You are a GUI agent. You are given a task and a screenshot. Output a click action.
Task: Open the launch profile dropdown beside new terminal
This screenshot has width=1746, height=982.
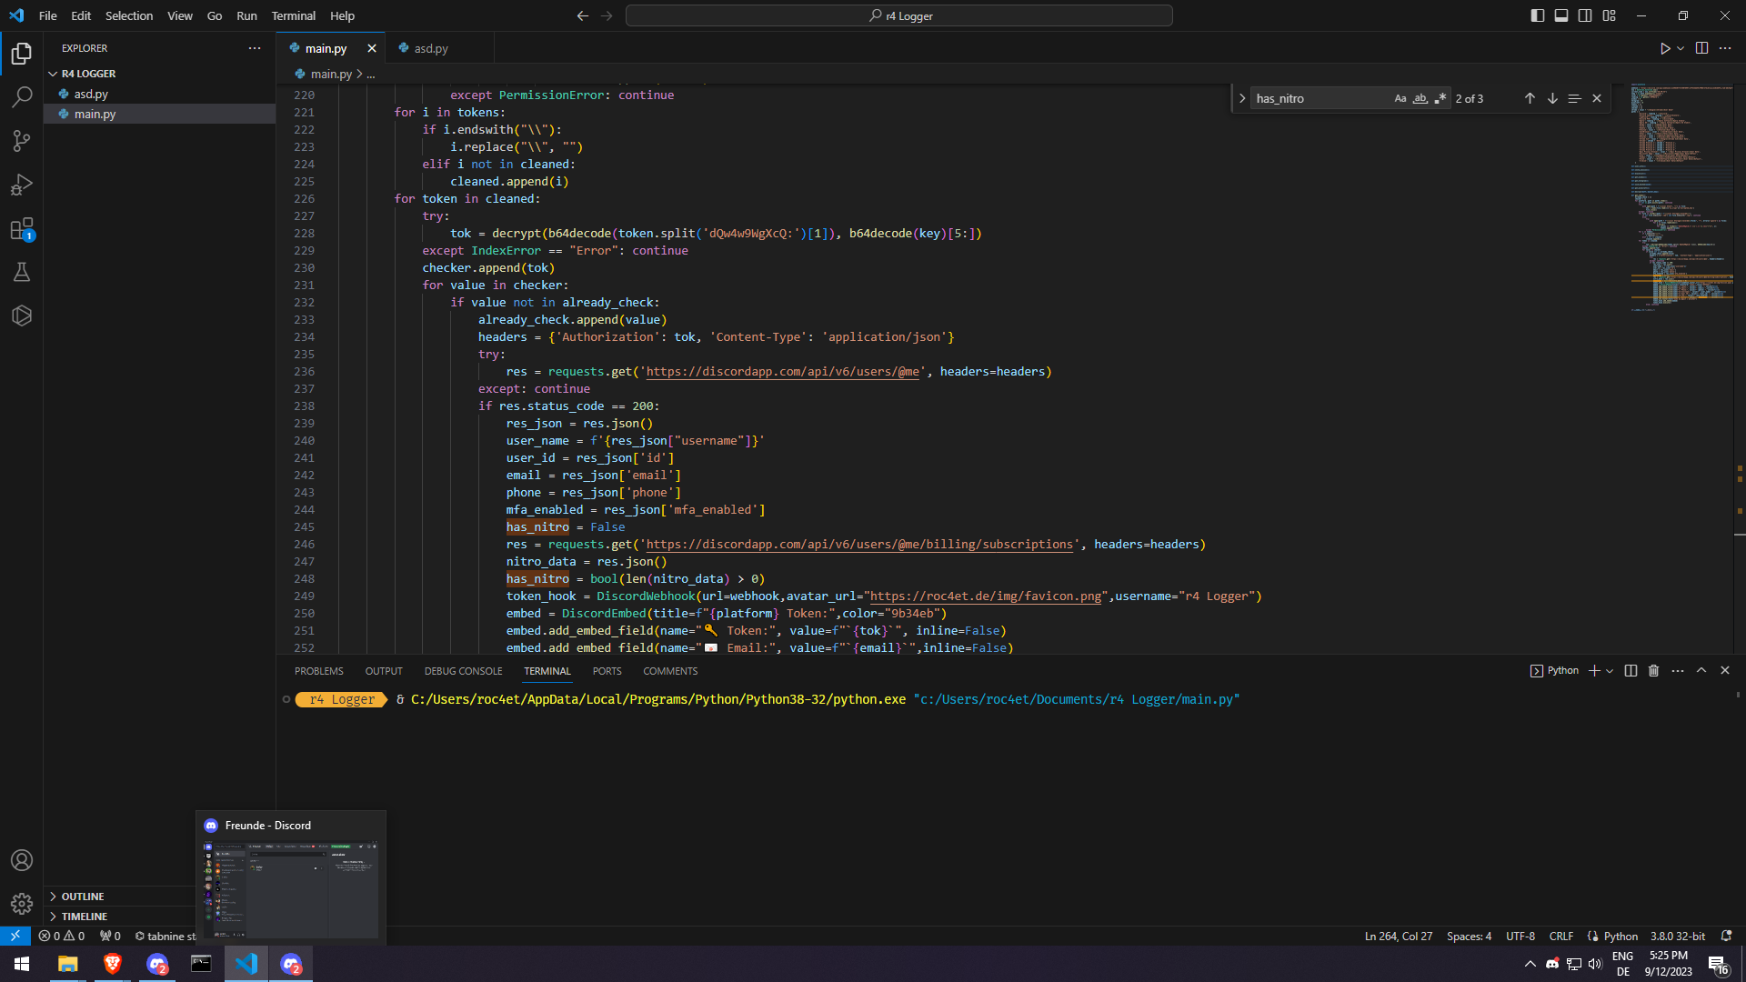point(1610,671)
